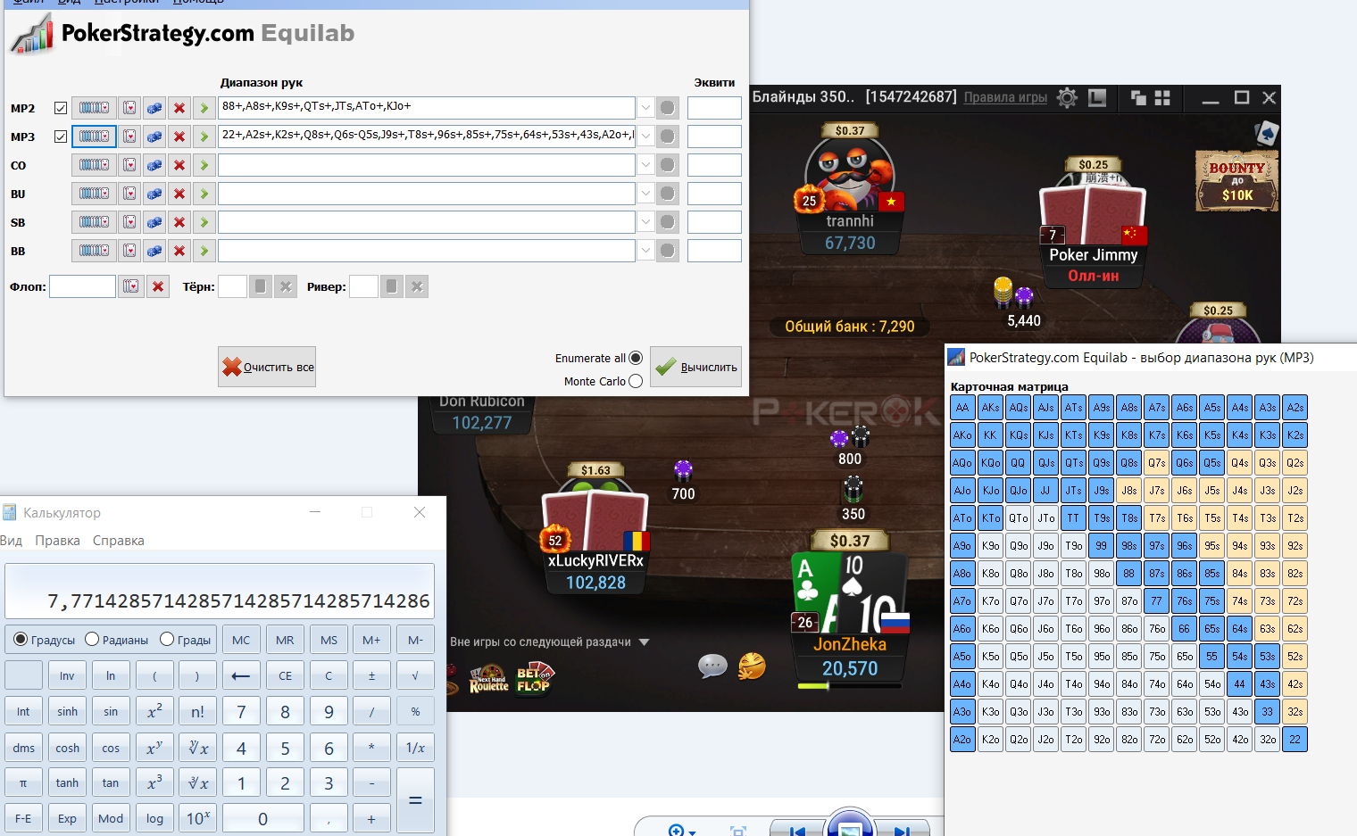Open calculator Вид menu
1357x836 pixels.
pos(11,541)
